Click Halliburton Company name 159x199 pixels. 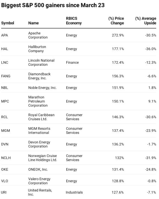pyautogui.click(x=37, y=49)
